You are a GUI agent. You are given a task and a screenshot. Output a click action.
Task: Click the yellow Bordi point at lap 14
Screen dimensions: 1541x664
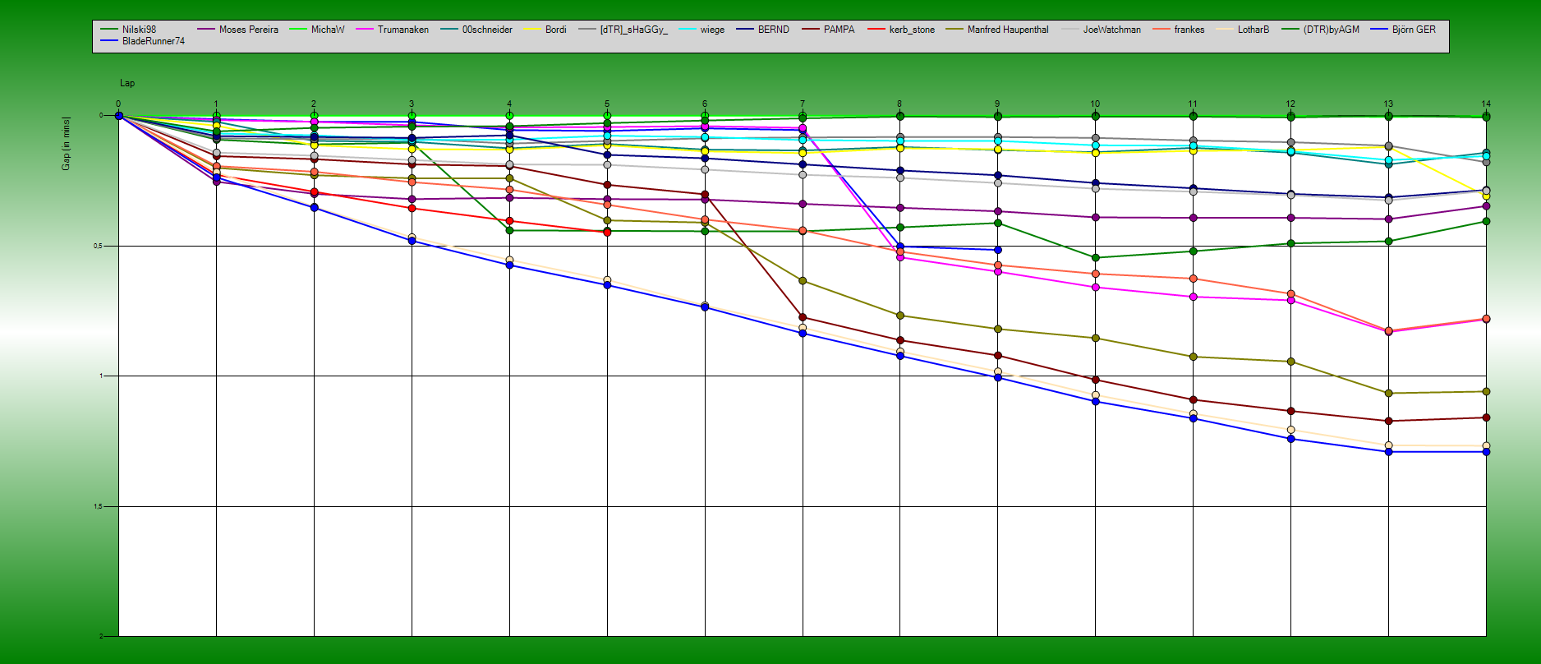[x=1486, y=196]
